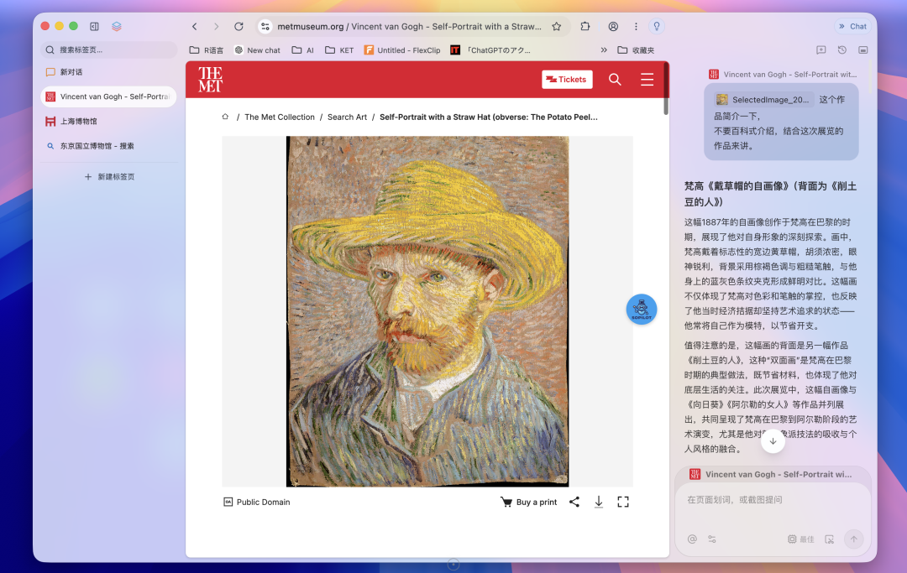
Task: Open The Met Collection breadcrumb link
Action: 280,117
